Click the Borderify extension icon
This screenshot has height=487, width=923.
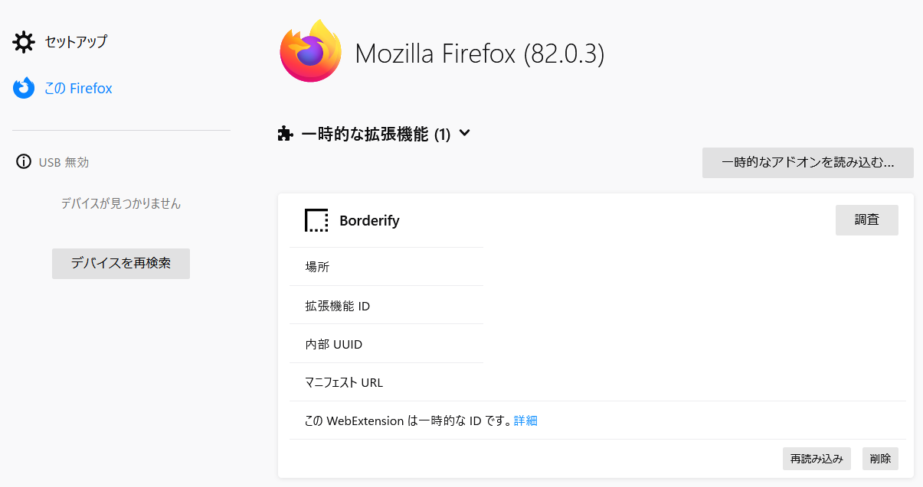tap(316, 220)
